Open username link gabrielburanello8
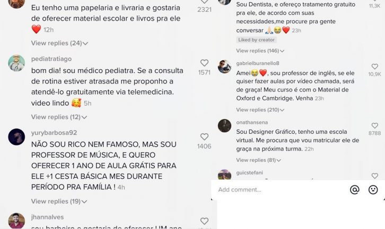Viewport: 385px width, 229px height. (x=258, y=63)
